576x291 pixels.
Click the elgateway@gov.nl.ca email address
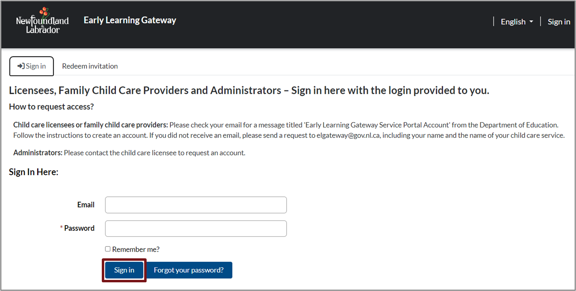coord(348,135)
